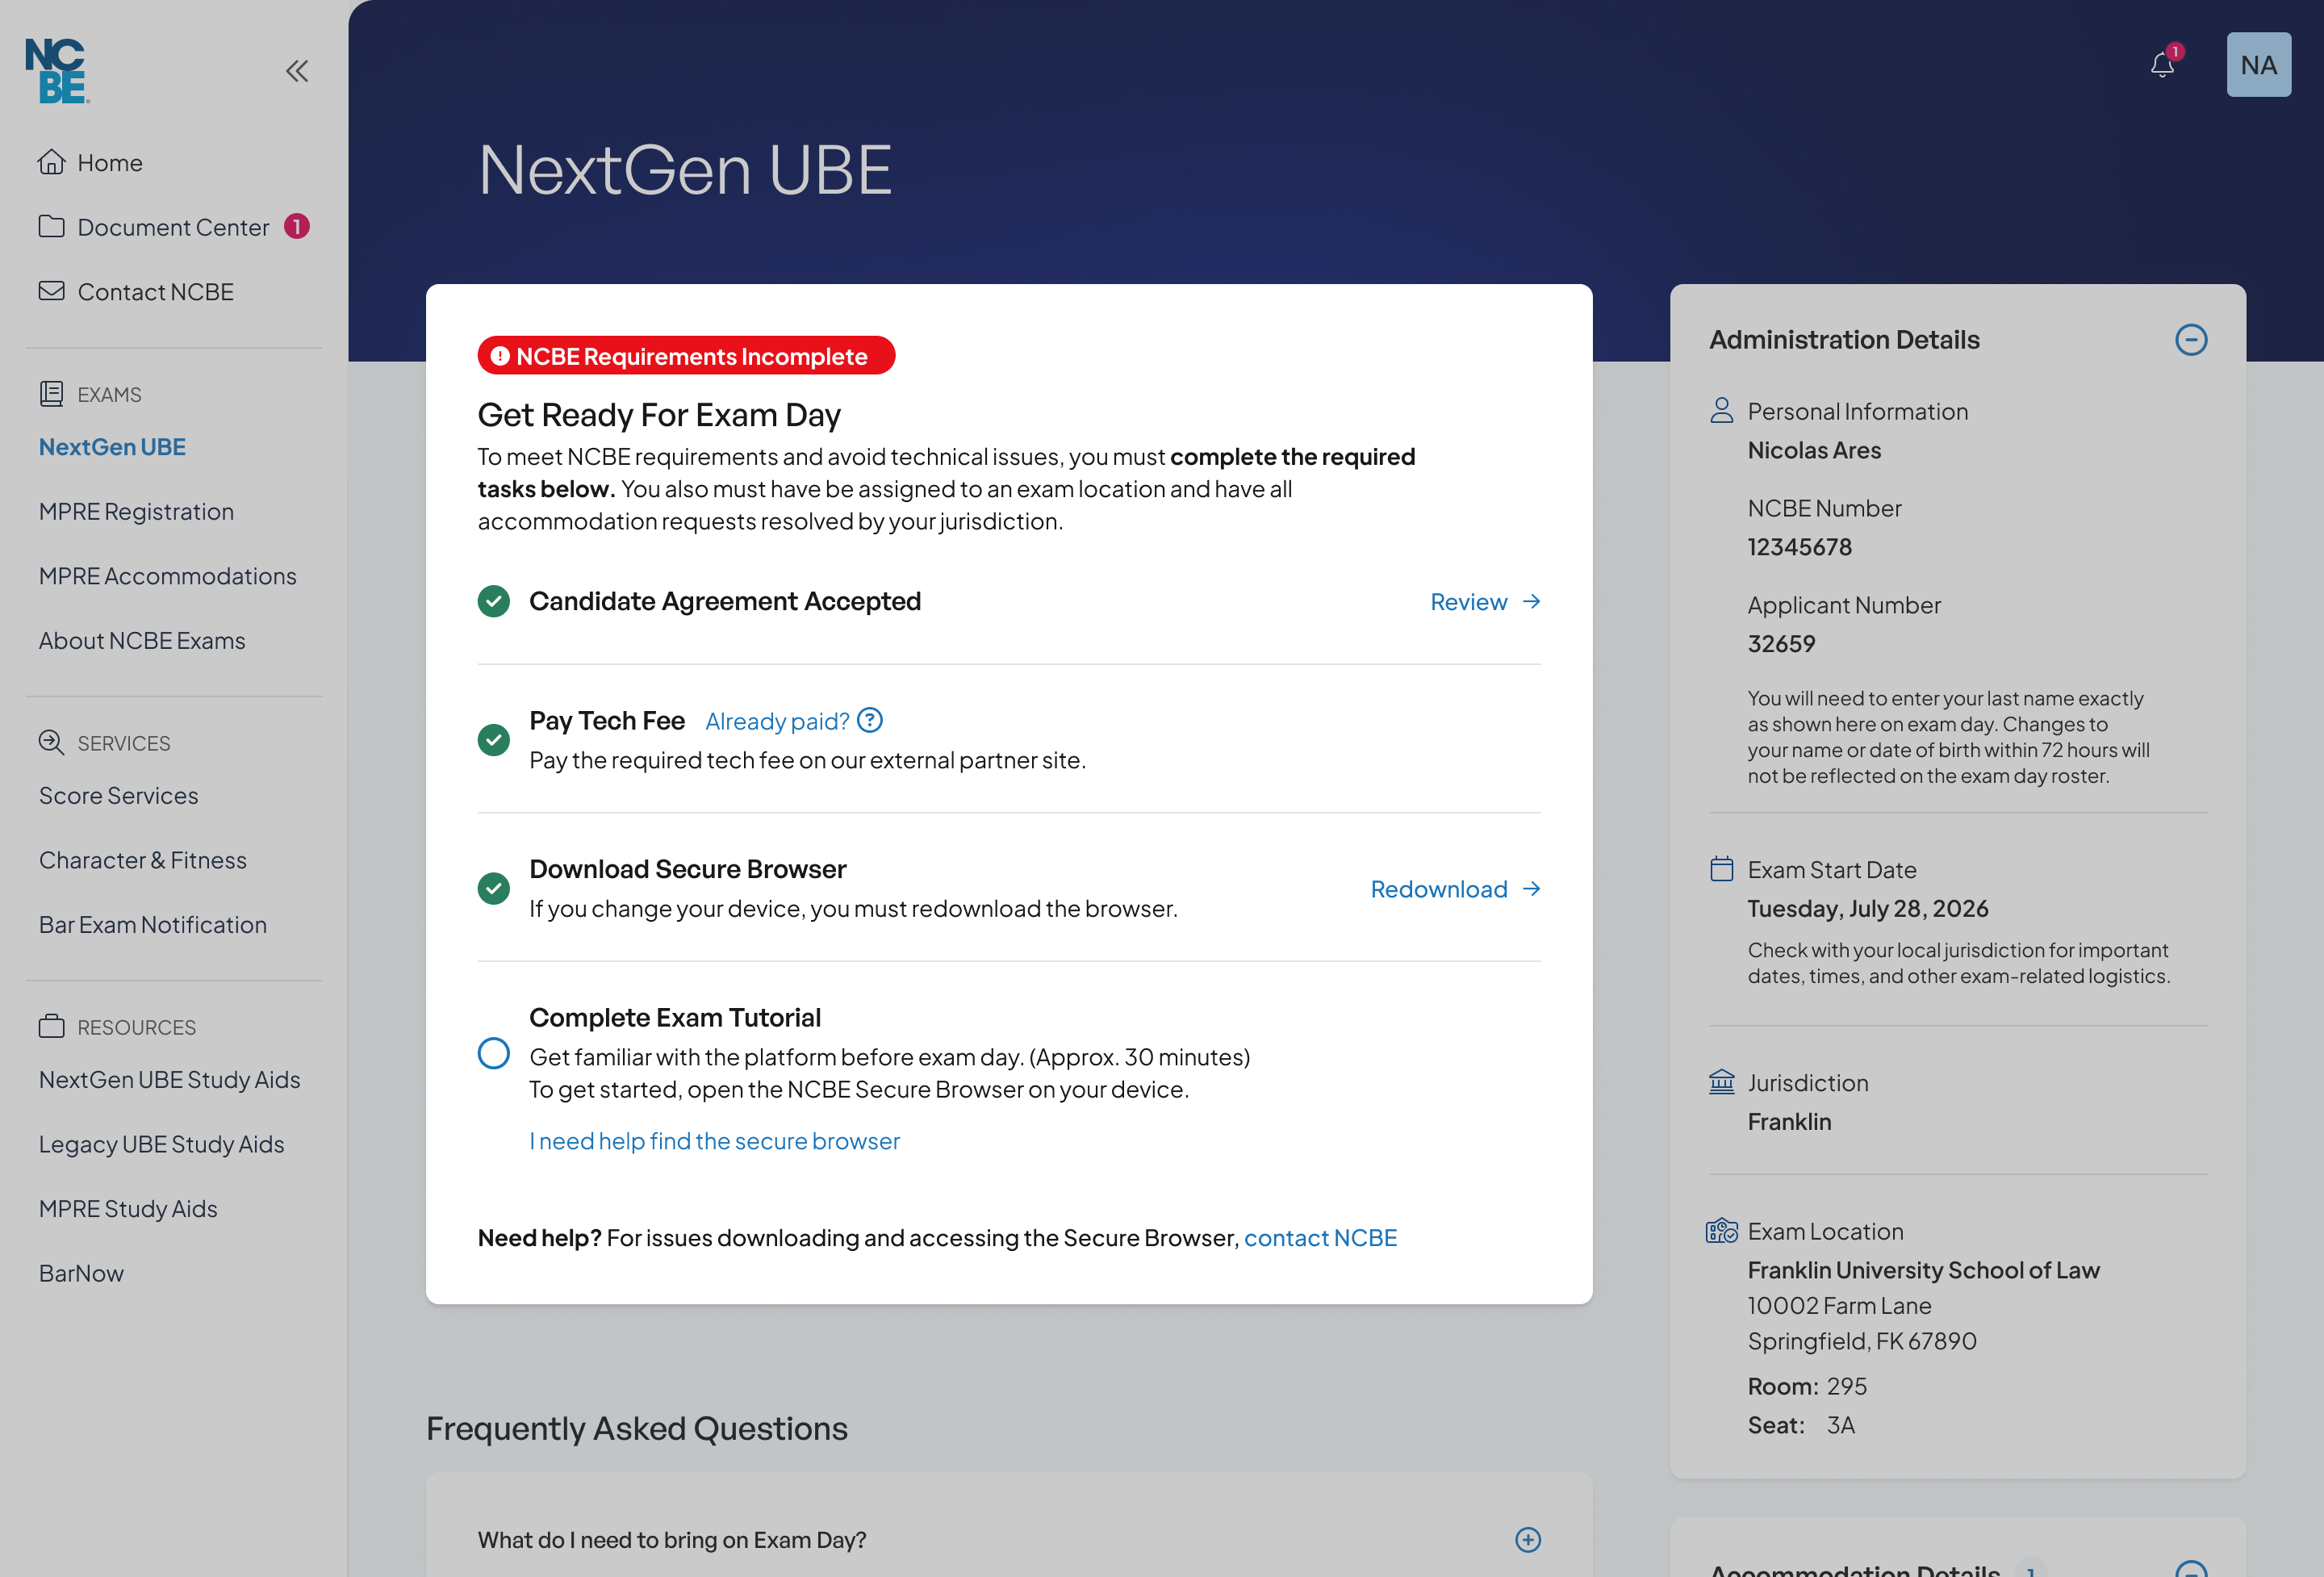Click the Exam Start Date calendar icon

point(1721,869)
